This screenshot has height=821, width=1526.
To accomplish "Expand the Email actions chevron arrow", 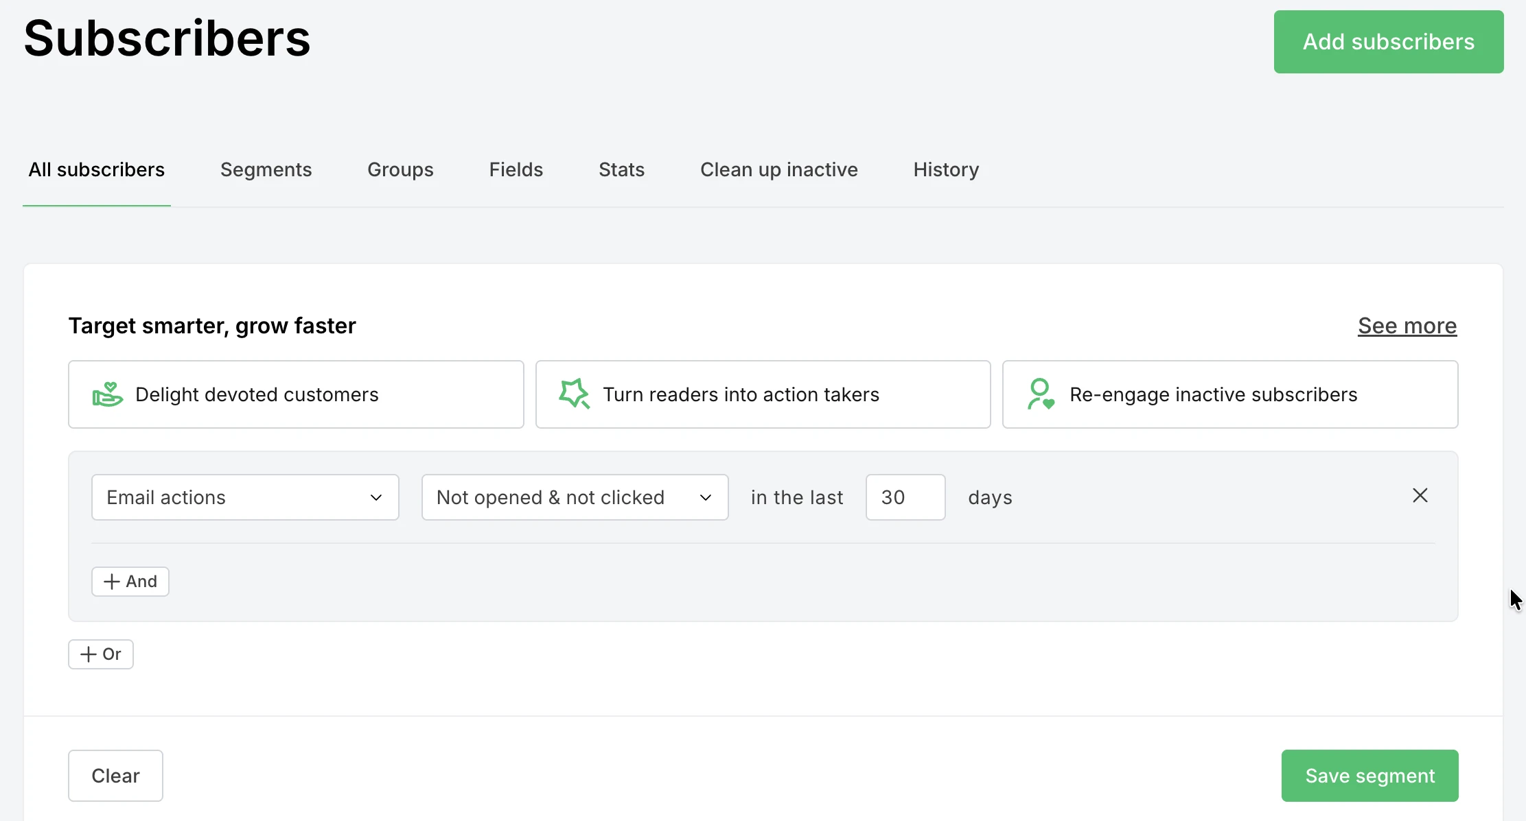I will tap(376, 497).
